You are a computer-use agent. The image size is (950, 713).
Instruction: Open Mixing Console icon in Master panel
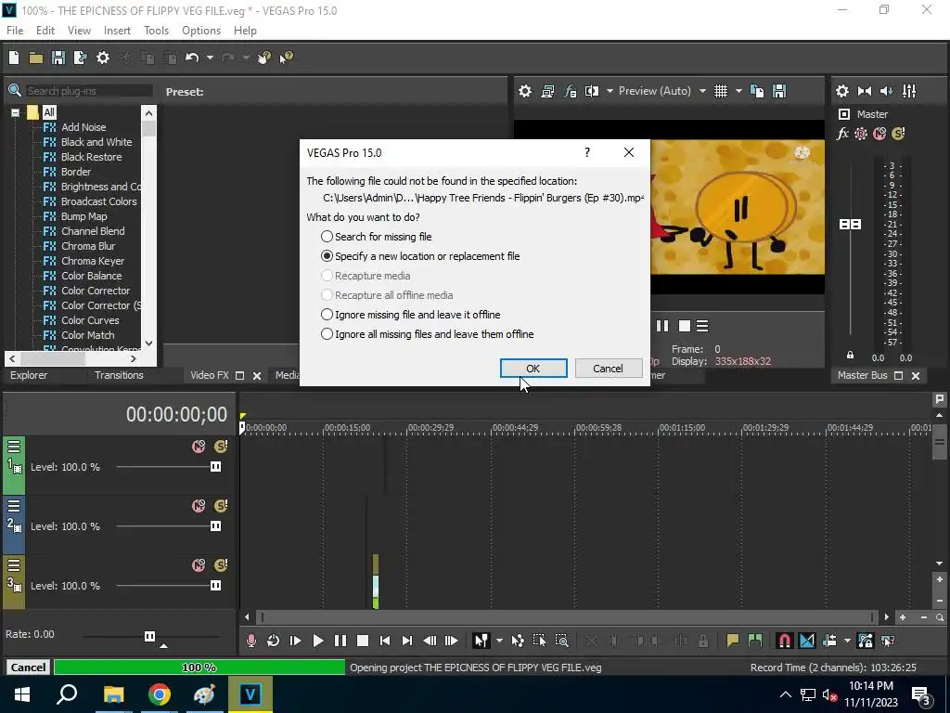point(909,91)
